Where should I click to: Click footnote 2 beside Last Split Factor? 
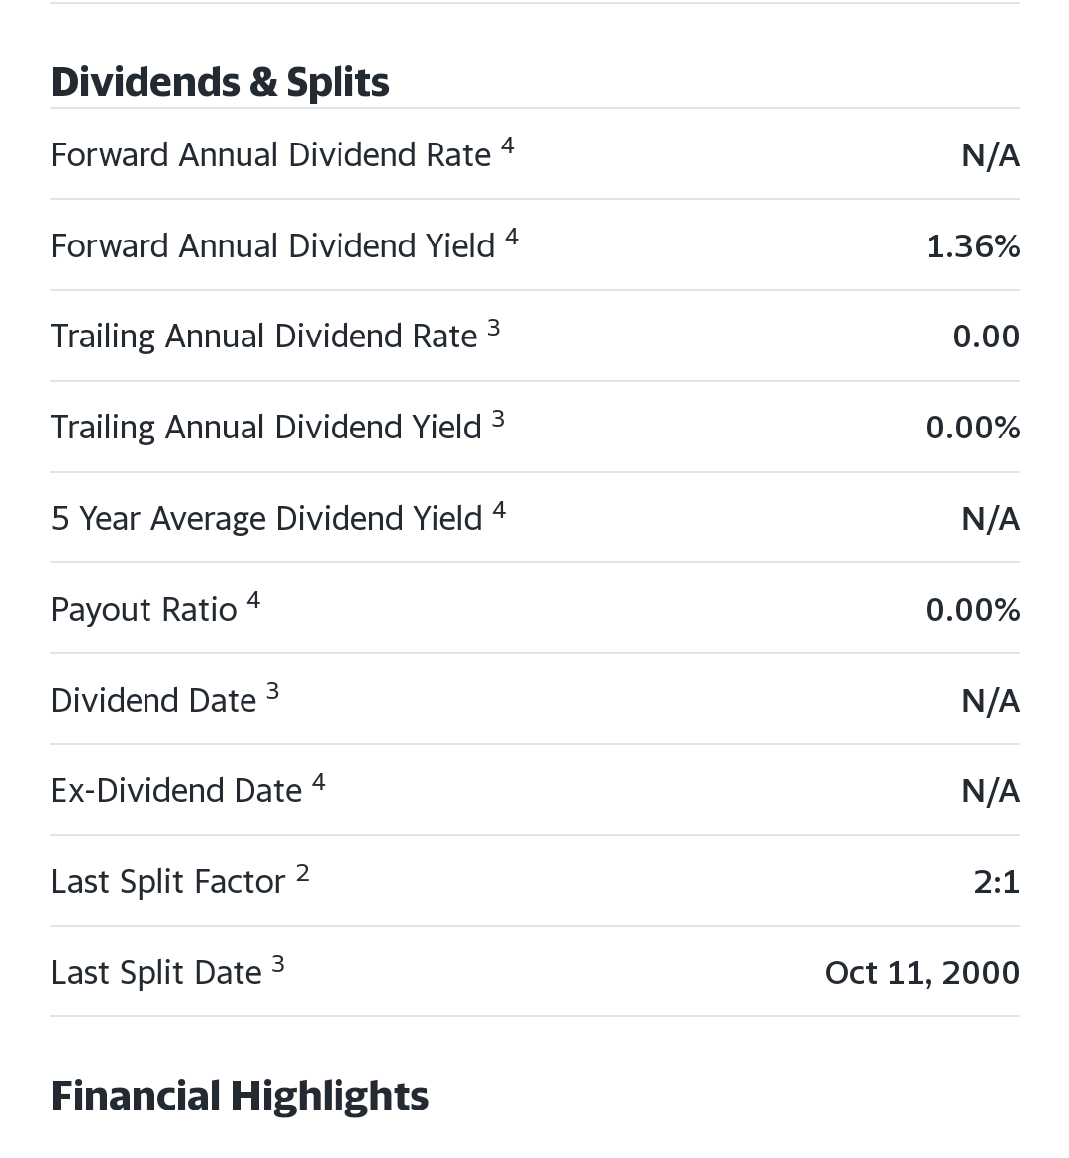click(x=302, y=873)
